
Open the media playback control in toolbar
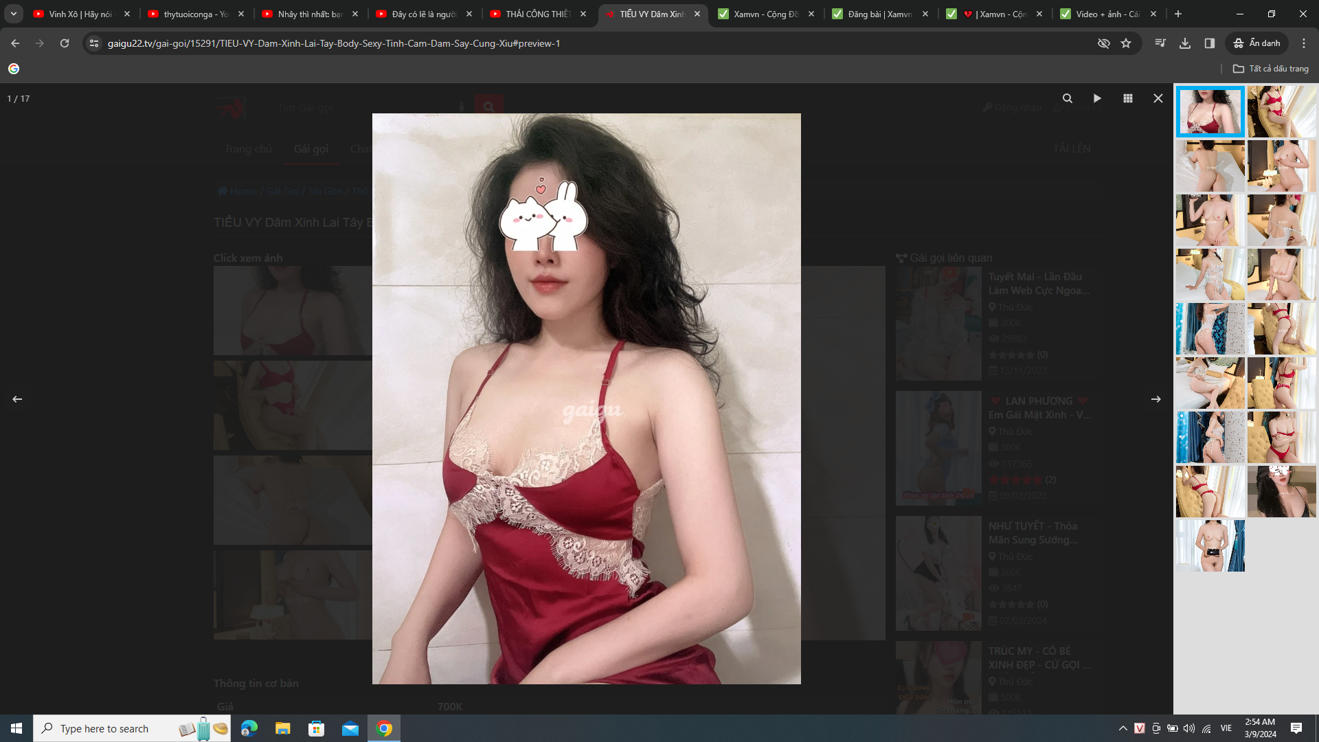point(1160,43)
